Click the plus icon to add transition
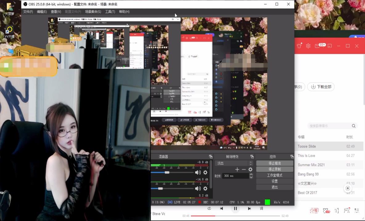 point(237,170)
